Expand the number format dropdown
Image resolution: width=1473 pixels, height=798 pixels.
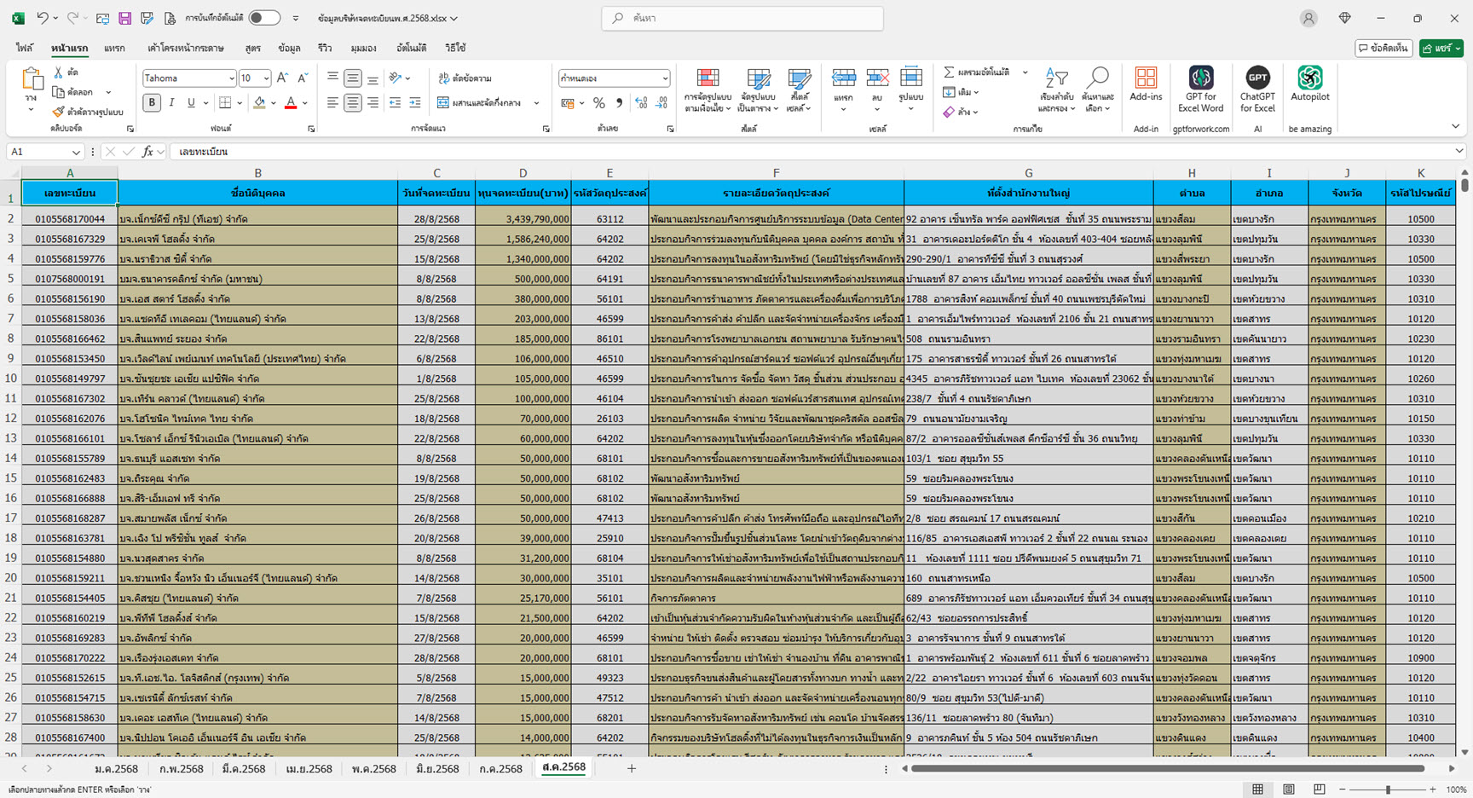pyautogui.click(x=665, y=78)
